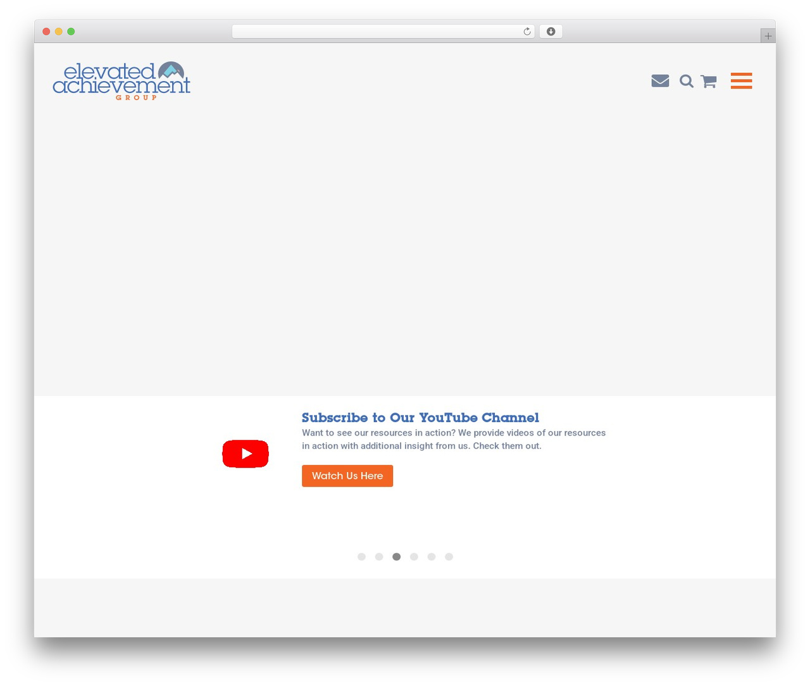Go to the fifth carousel slide dot

pos(432,557)
